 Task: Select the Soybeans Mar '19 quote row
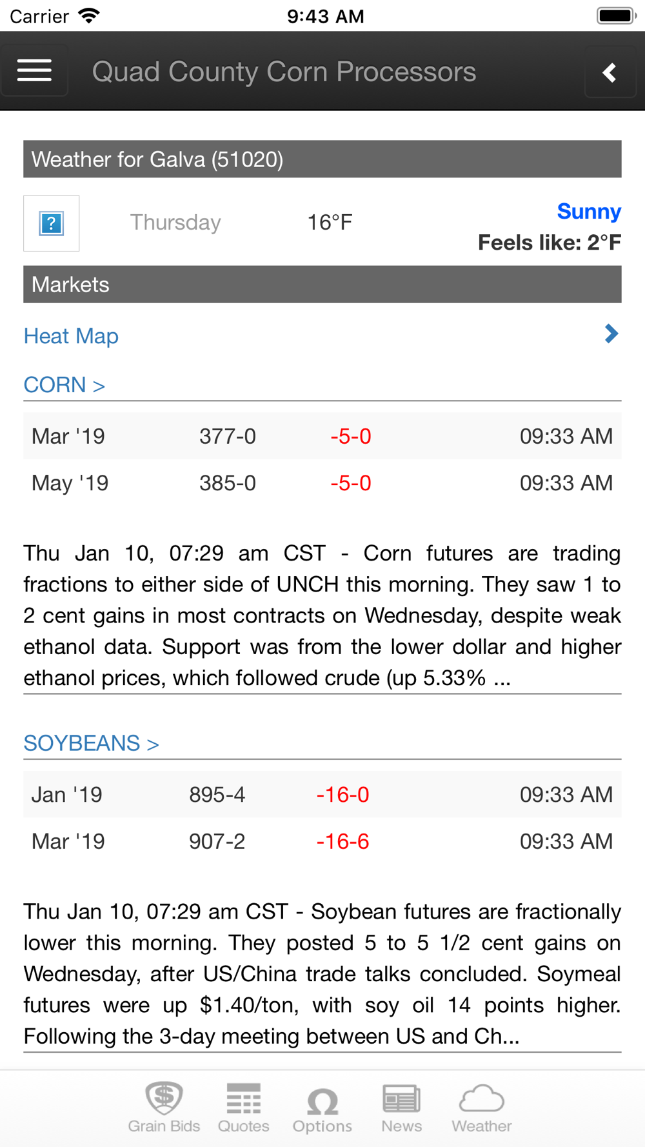coord(322,841)
